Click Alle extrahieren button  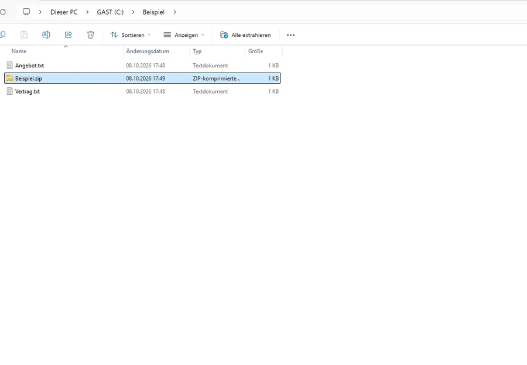coord(245,35)
